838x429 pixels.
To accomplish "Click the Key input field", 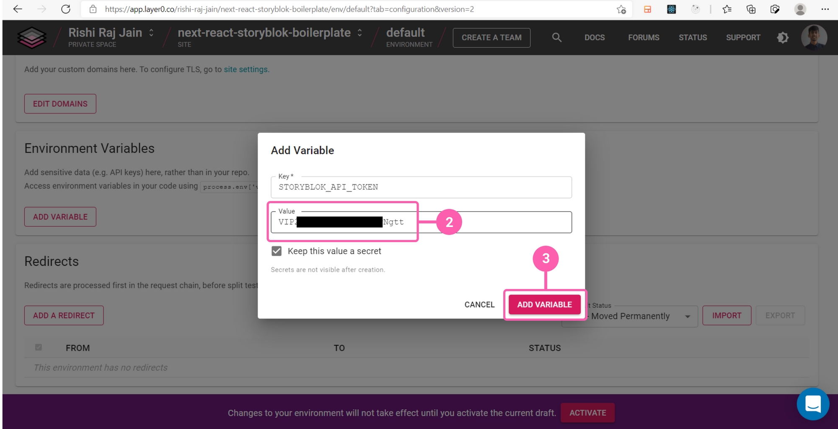I will (421, 187).
